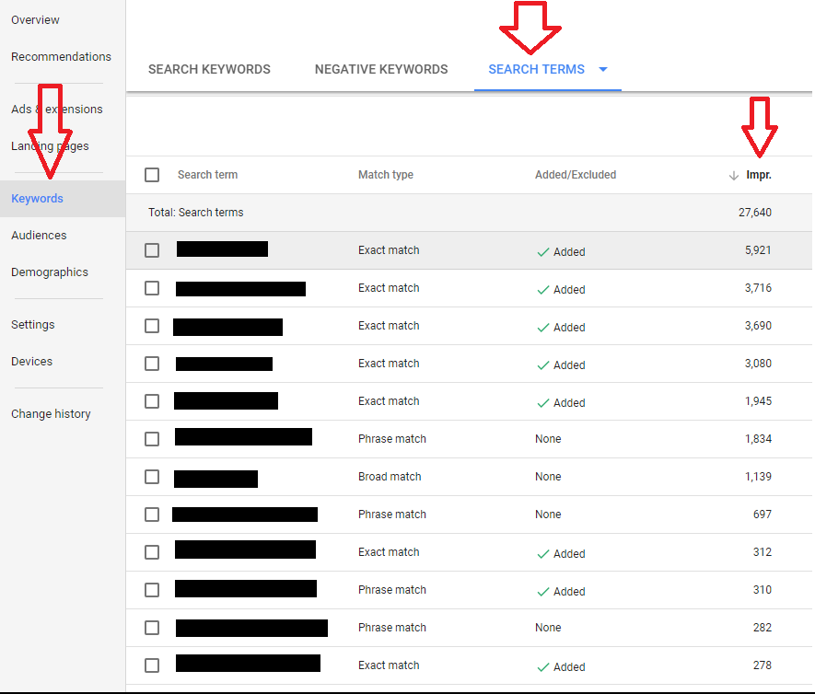Image resolution: width=815 pixels, height=694 pixels.
Task: Tick the checkbox on the 697 impressions row
Action: point(152,515)
